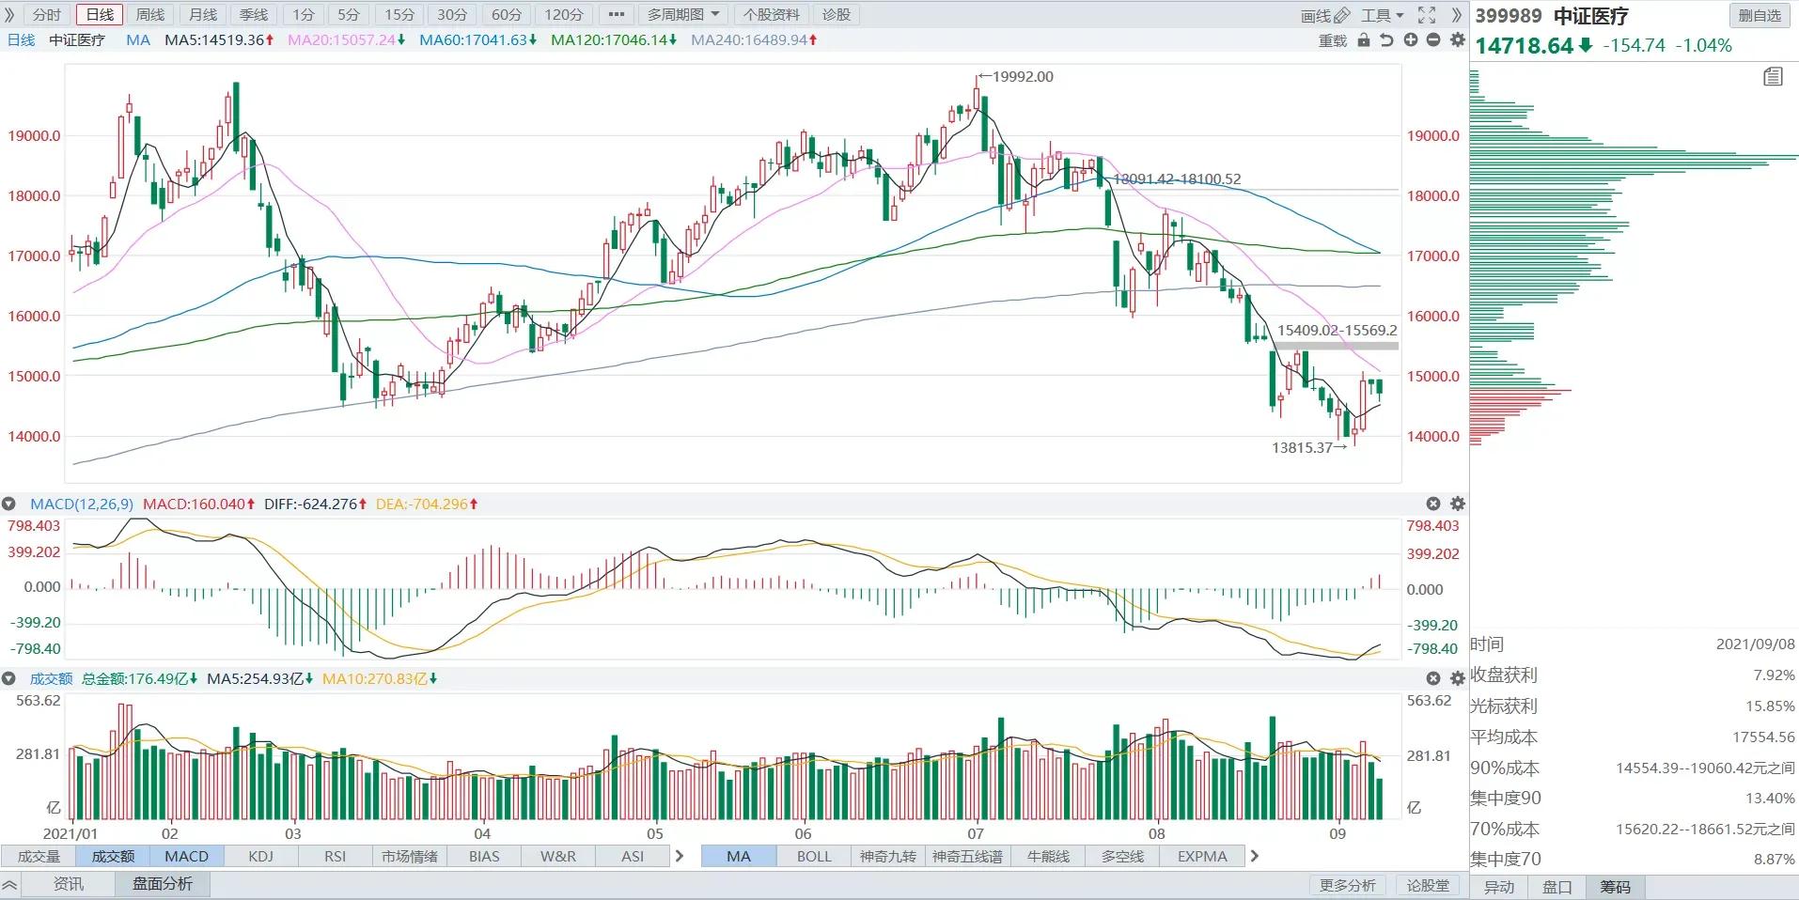The width and height of the screenshot is (1799, 900).
Task: Open the chip distribution document icon
Action: pos(1773,77)
